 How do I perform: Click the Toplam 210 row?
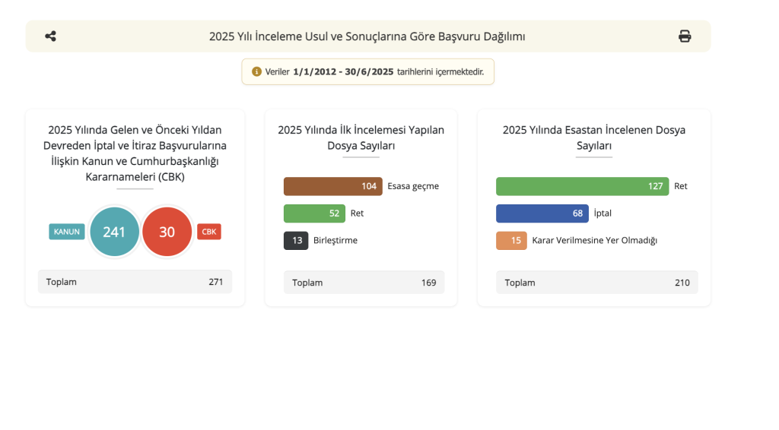click(596, 283)
